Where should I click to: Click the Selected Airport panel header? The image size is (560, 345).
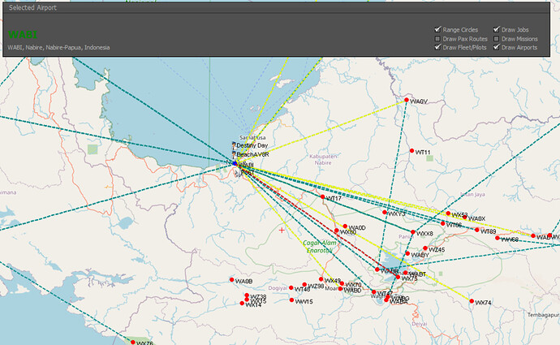(276, 7)
